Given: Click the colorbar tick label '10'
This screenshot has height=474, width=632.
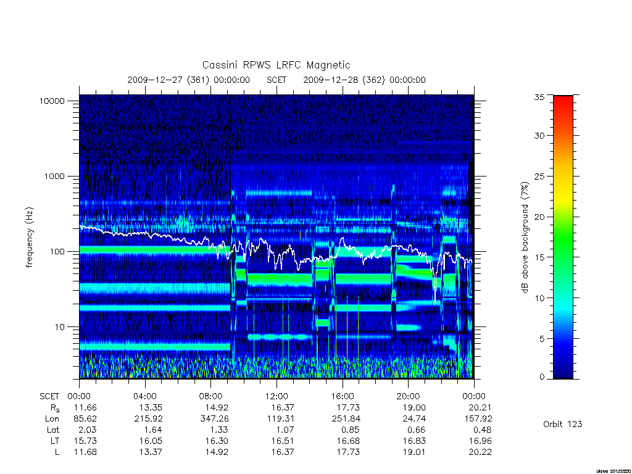Looking at the screenshot, I should point(539,298).
